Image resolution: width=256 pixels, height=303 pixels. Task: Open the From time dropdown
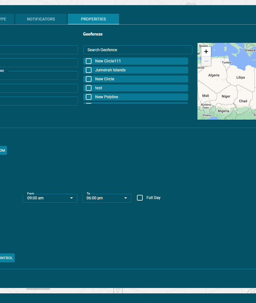[x=50, y=198]
